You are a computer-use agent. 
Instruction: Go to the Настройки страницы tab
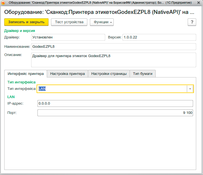tap(109, 74)
